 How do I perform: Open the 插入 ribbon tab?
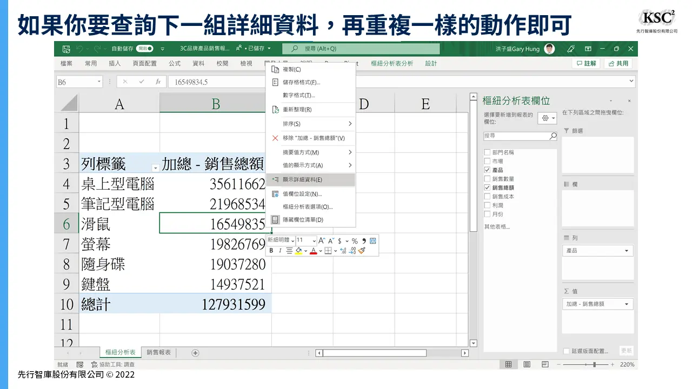[x=115, y=63]
